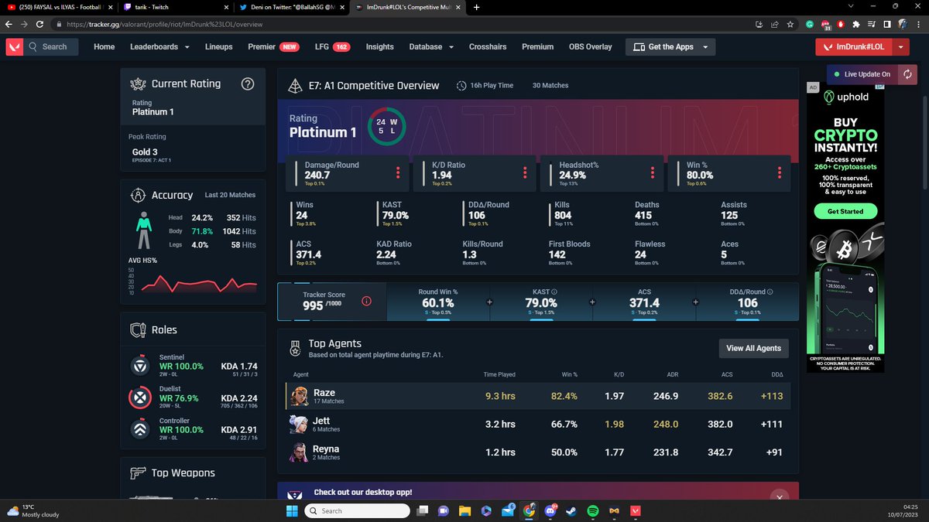Image resolution: width=929 pixels, height=522 pixels.
Task: Click the Sentinel role icon
Action: pyautogui.click(x=140, y=366)
